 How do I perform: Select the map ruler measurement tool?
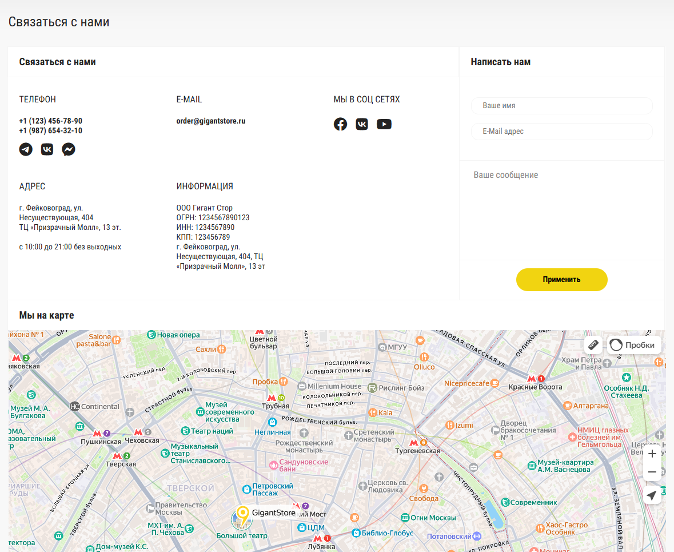tap(593, 345)
